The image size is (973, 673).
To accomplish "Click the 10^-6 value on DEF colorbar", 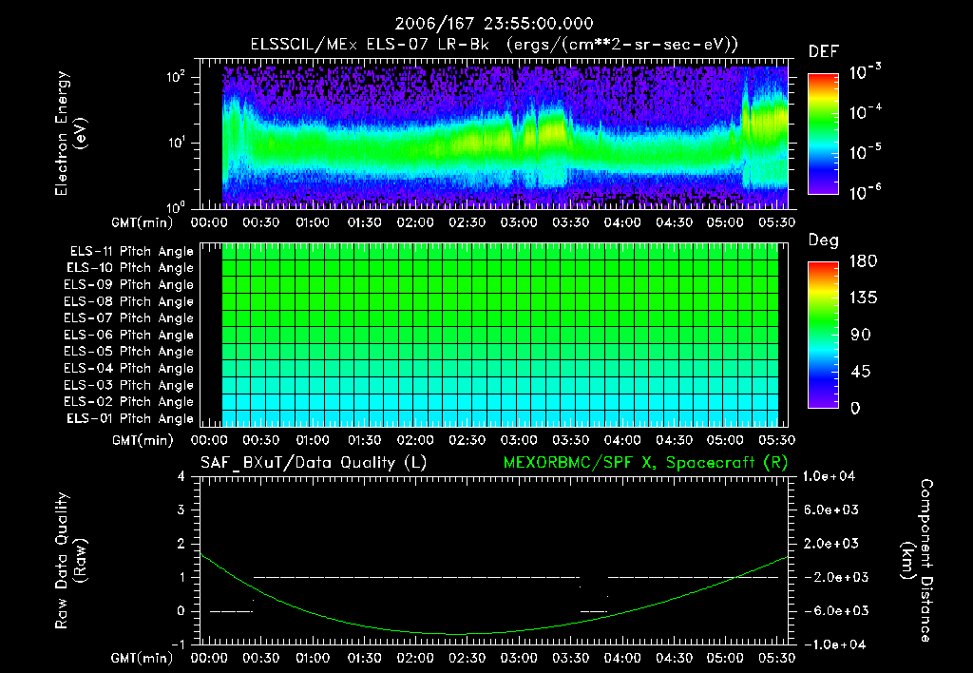I will [866, 193].
